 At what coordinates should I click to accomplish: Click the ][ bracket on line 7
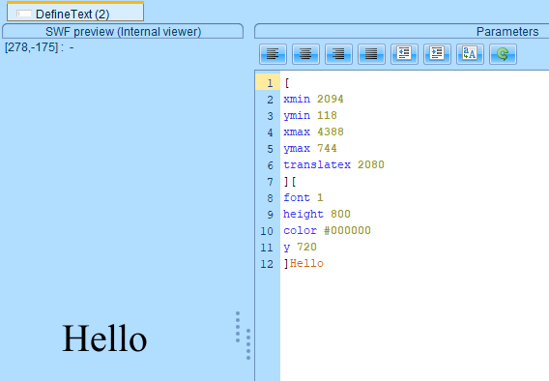(x=290, y=182)
